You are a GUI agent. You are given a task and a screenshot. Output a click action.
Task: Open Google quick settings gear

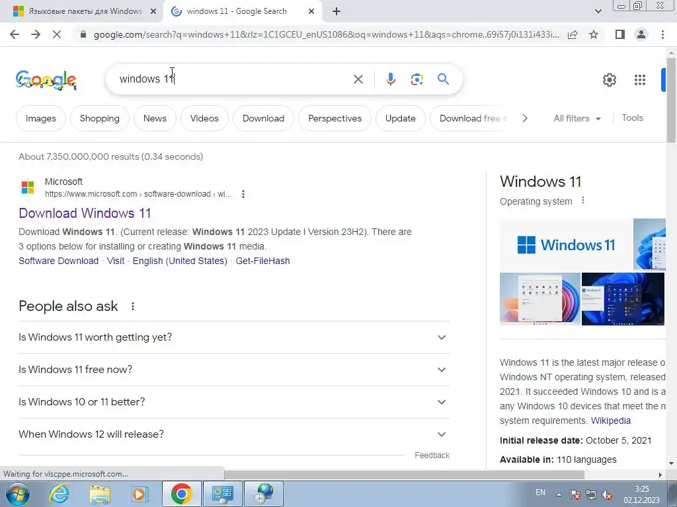tap(609, 80)
